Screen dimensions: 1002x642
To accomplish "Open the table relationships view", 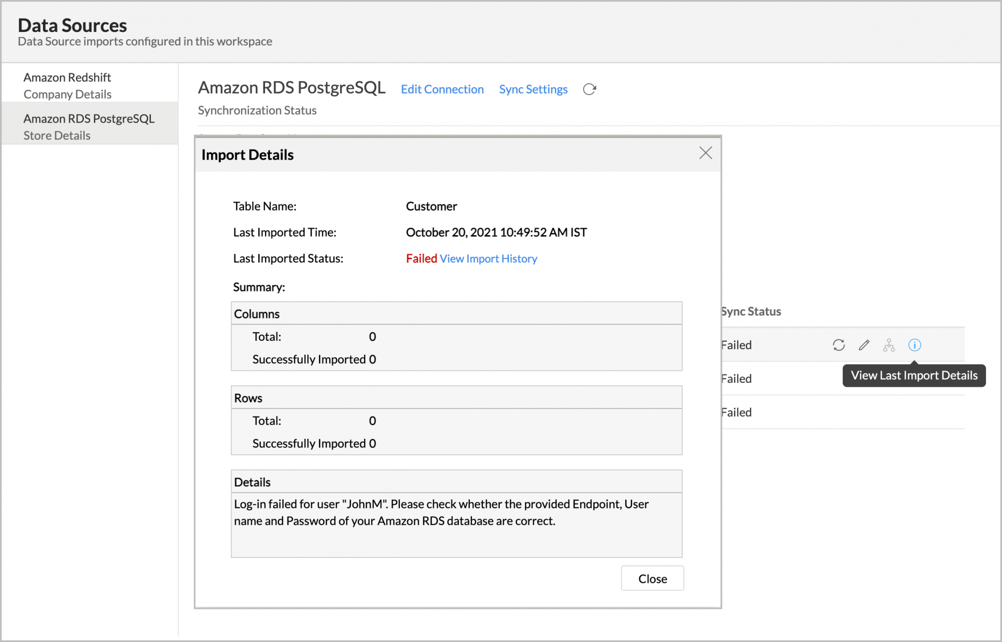I will (889, 345).
